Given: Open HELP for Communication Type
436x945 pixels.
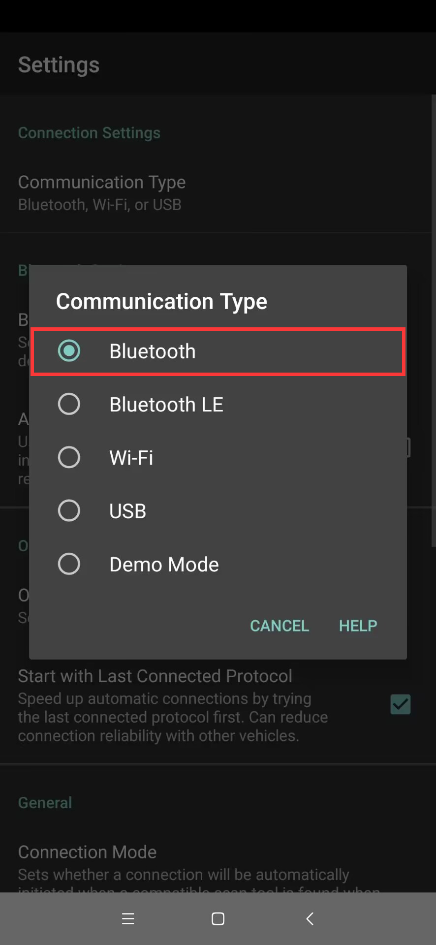Looking at the screenshot, I should (358, 626).
